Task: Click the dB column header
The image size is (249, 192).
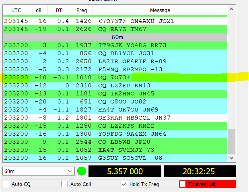Action: tap(39, 10)
